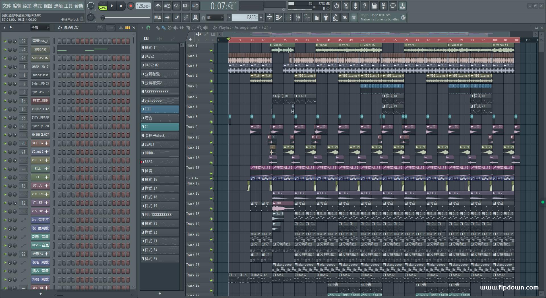Expand the playlist options menu arrow
The image size is (546, 298).
click(x=142, y=28)
